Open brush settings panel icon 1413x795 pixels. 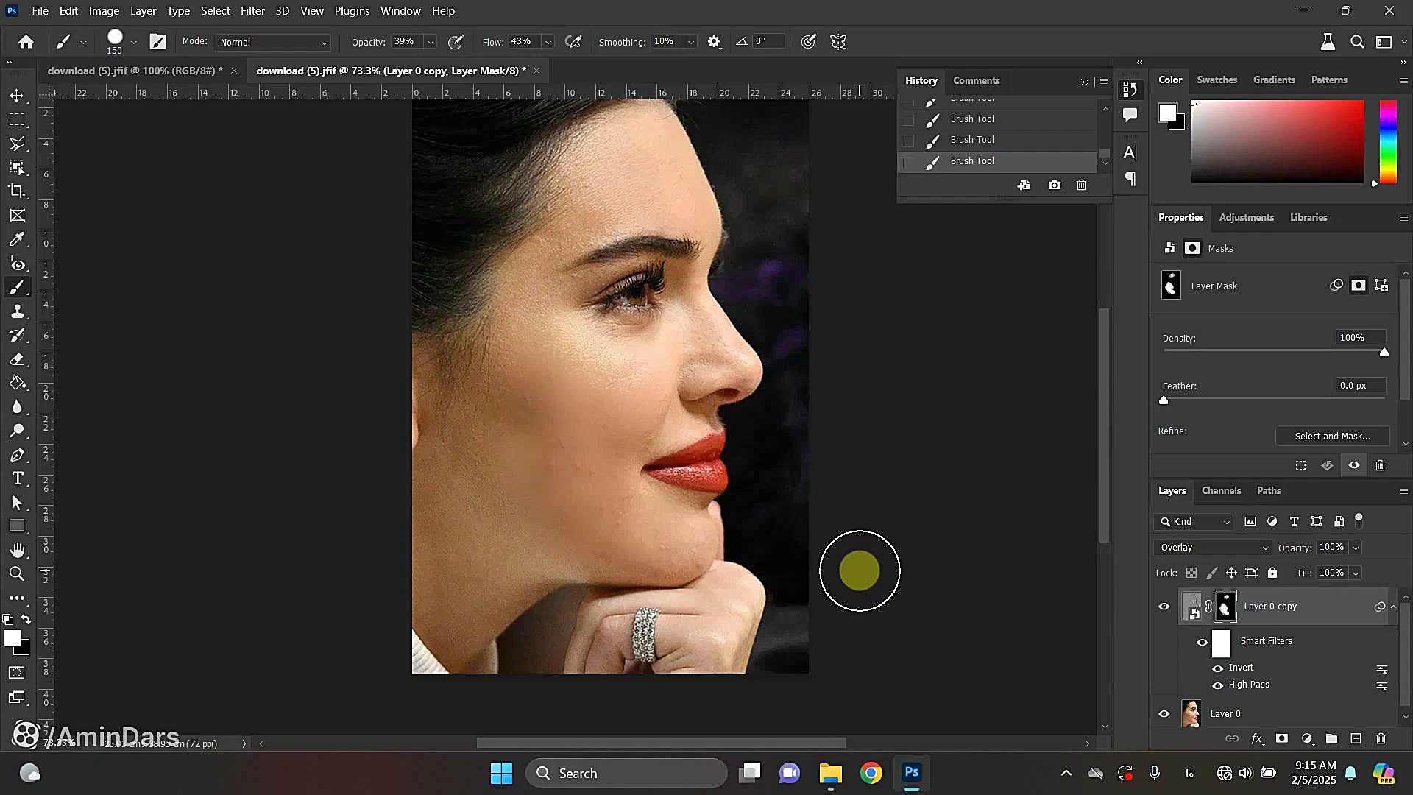(157, 42)
